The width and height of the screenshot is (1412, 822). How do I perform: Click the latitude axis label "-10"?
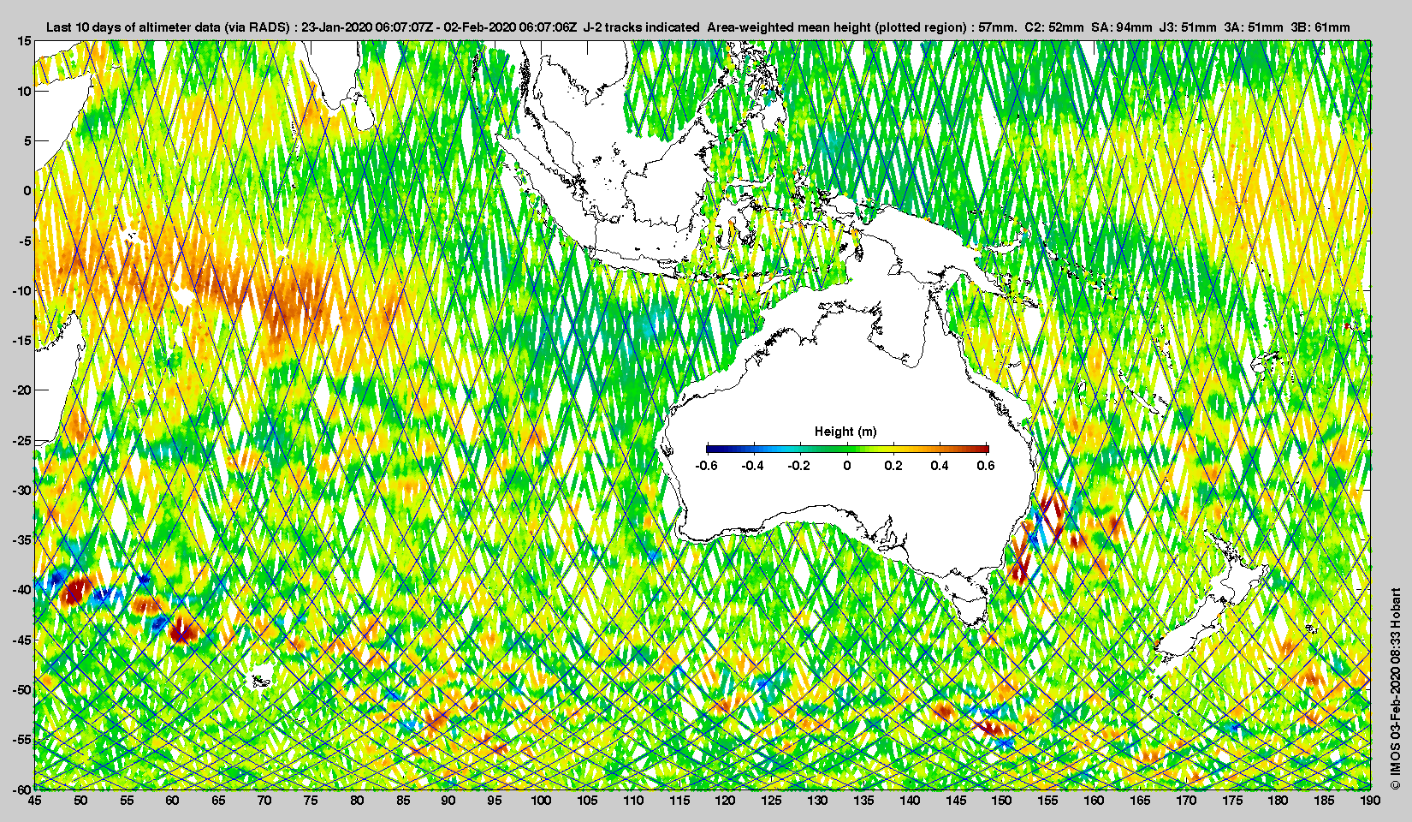(22, 290)
